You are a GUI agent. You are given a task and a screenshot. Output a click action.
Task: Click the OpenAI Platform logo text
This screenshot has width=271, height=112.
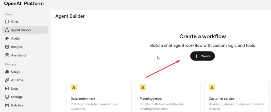pyautogui.click(x=24, y=4)
